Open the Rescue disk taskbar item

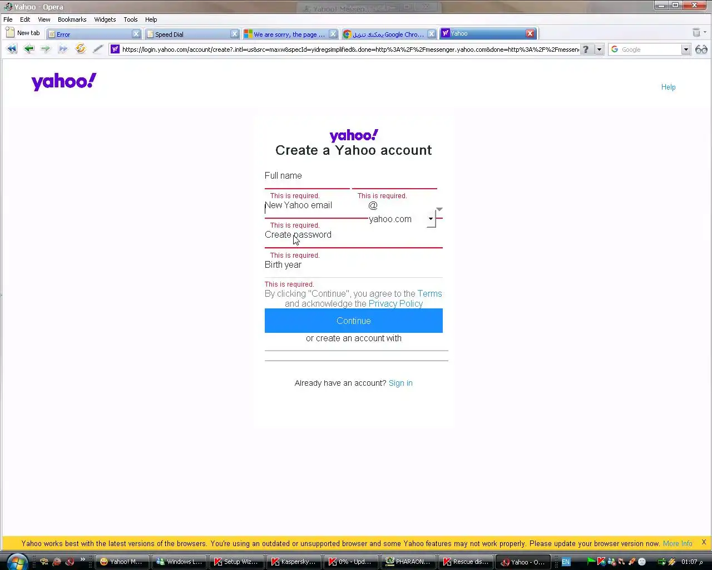pos(466,562)
